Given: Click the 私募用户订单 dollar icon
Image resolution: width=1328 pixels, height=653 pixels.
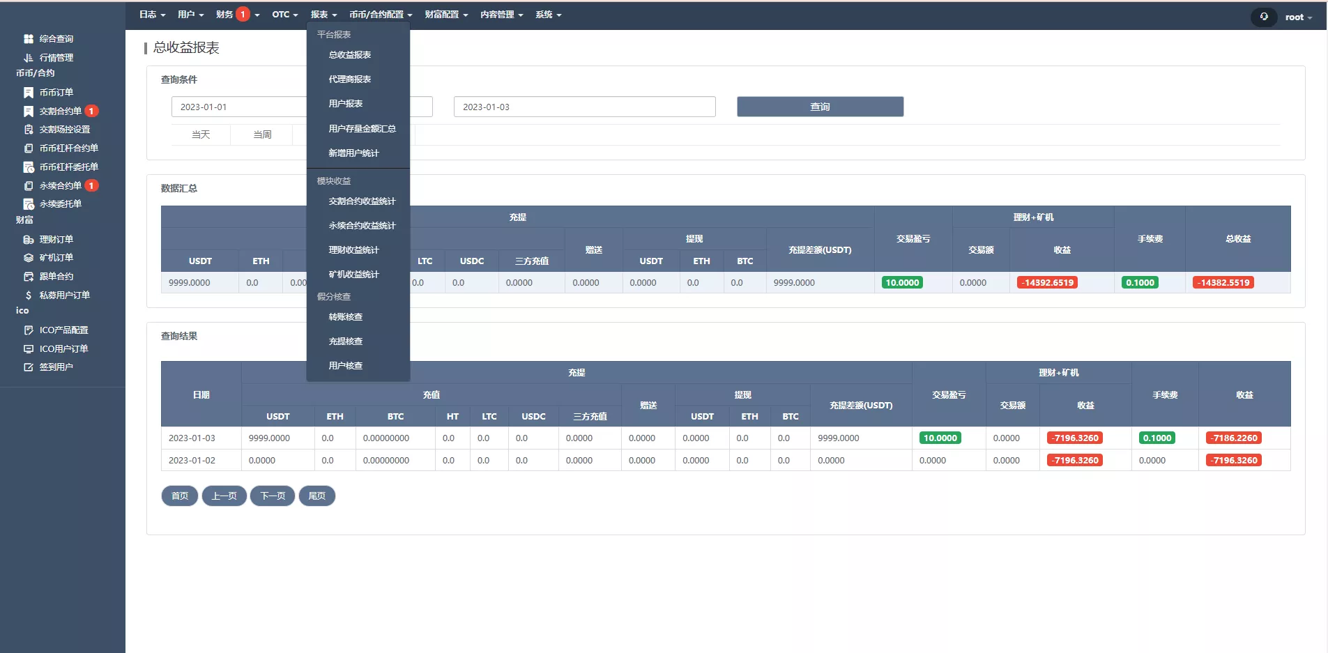Looking at the screenshot, I should click(x=29, y=295).
